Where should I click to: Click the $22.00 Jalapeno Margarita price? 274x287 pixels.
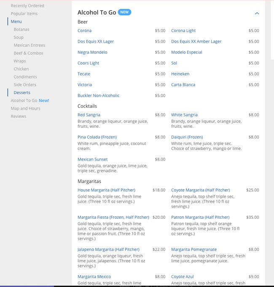point(159,249)
